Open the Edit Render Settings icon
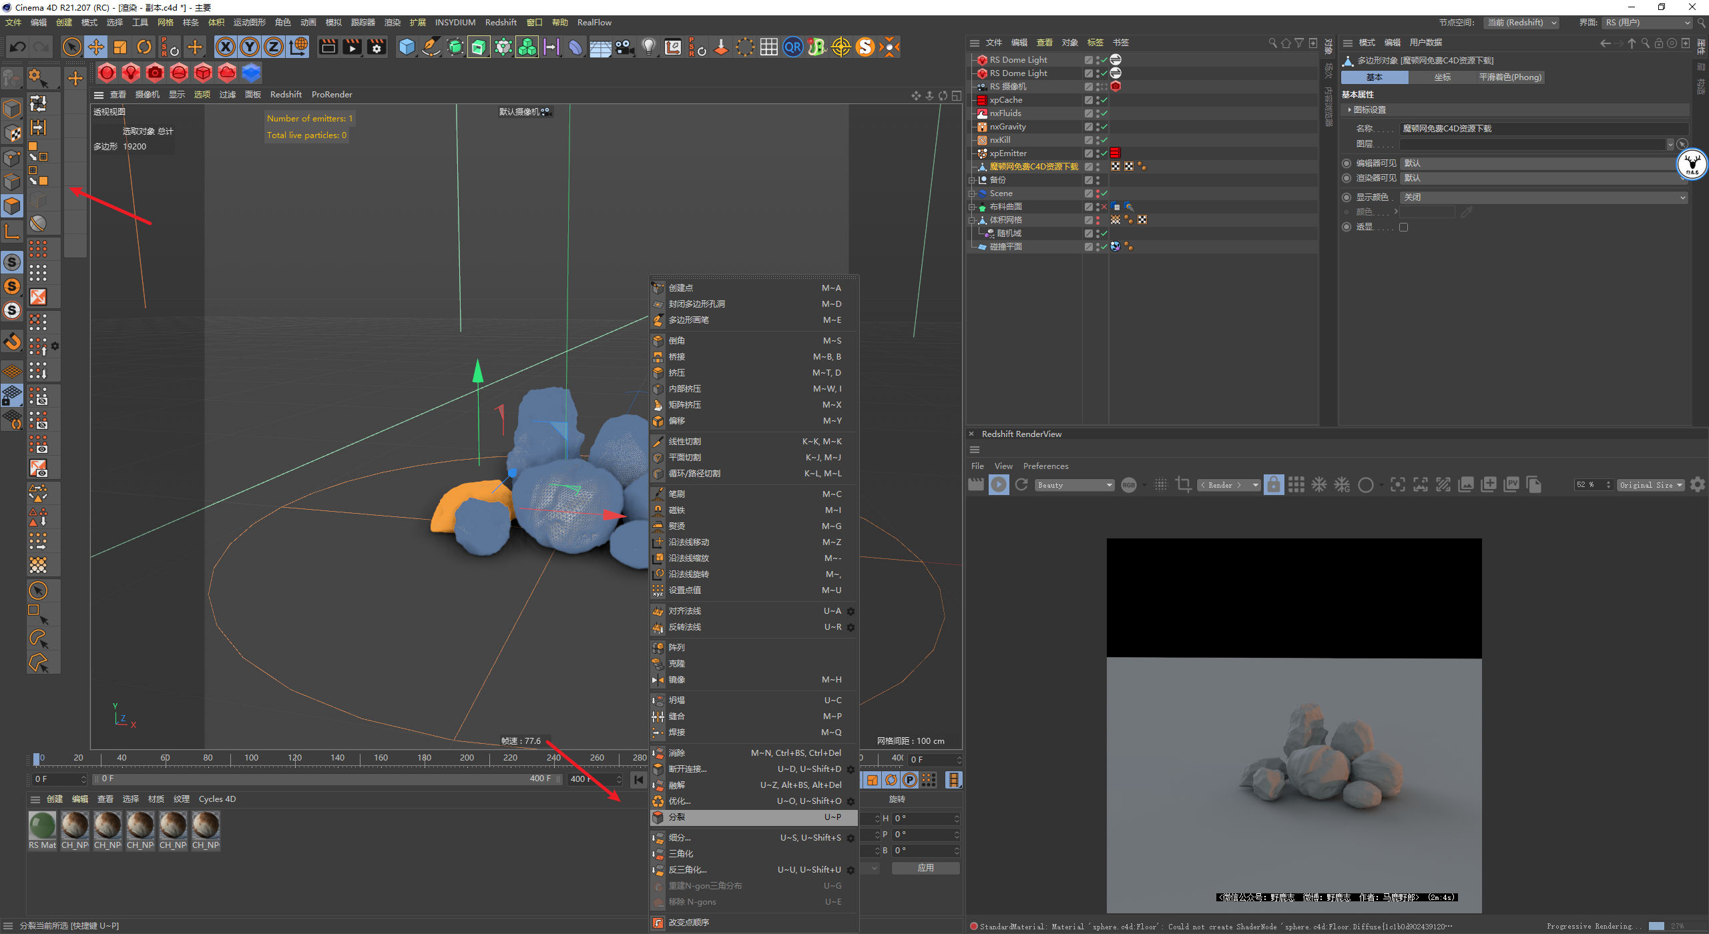The image size is (1709, 934). 377,47
